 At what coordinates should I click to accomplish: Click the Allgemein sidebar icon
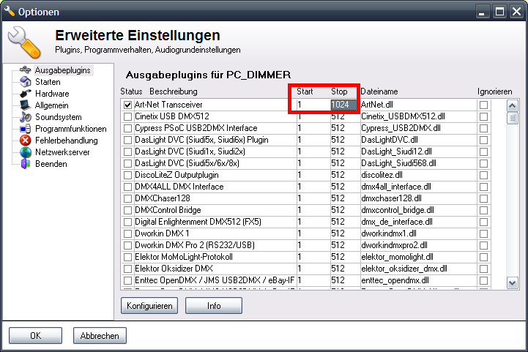[x=26, y=105]
